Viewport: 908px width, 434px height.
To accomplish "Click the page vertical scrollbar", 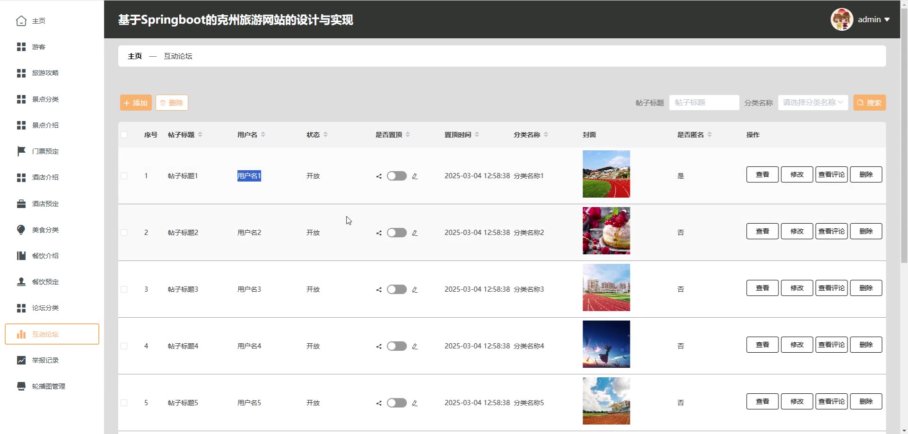I will click(x=904, y=142).
